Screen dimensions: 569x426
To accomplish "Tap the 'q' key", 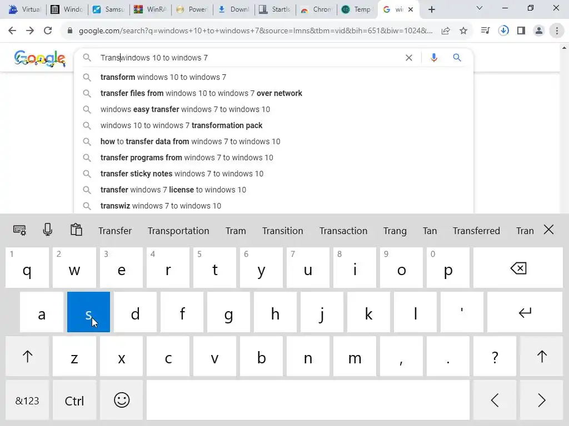I will click(x=27, y=268).
